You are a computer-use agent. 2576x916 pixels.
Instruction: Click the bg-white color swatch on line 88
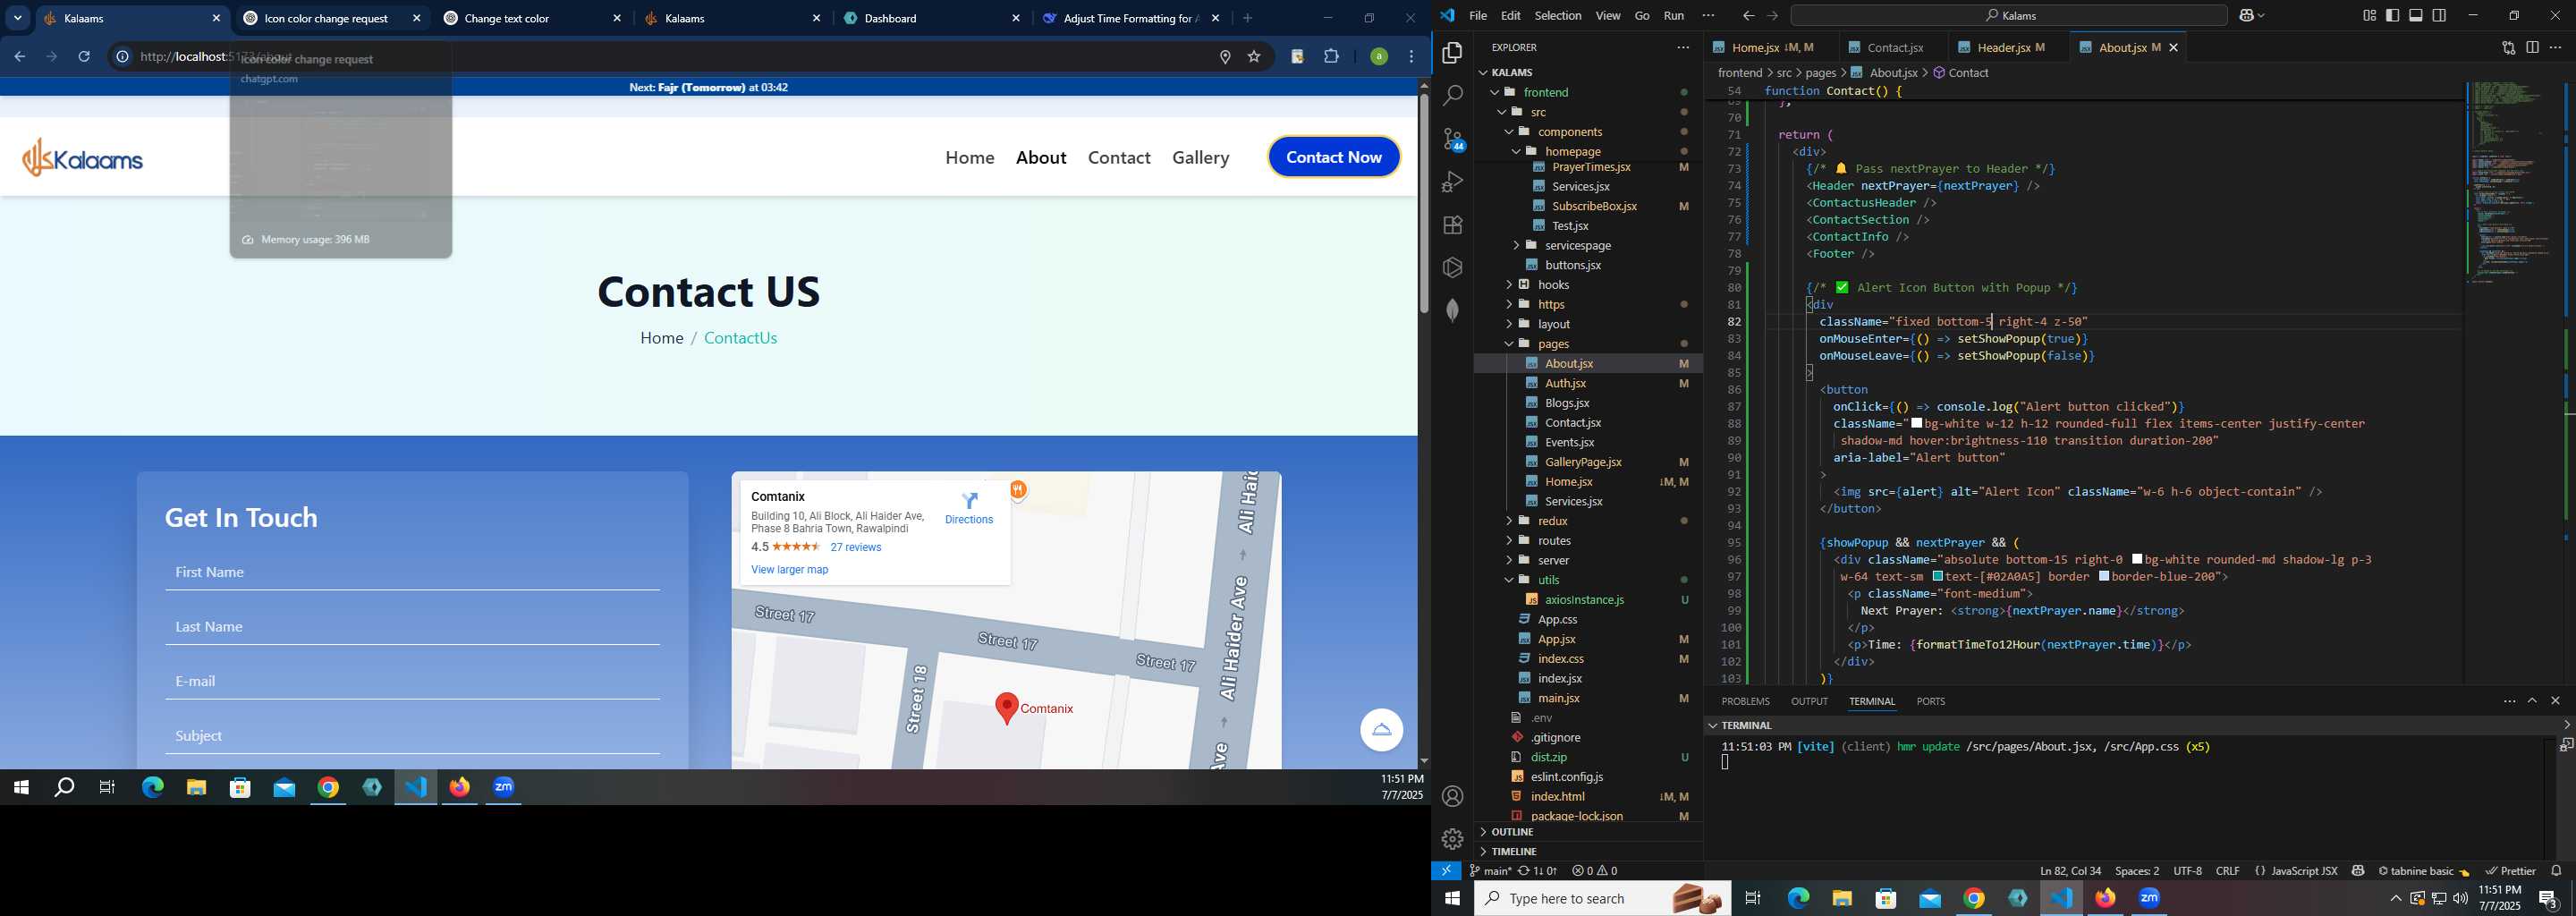point(1916,424)
